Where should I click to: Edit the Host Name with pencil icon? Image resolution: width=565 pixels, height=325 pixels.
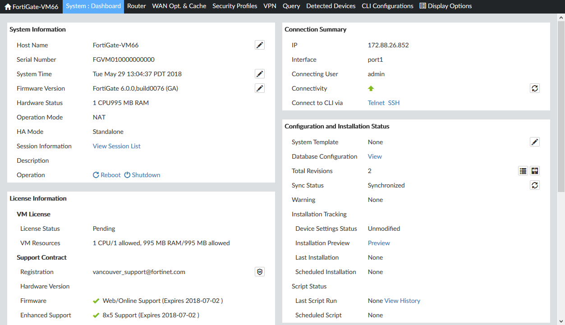[x=260, y=45]
